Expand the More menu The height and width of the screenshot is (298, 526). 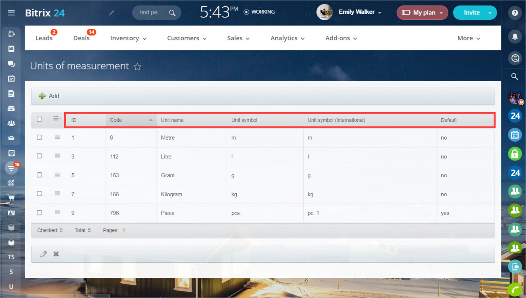[x=469, y=38]
